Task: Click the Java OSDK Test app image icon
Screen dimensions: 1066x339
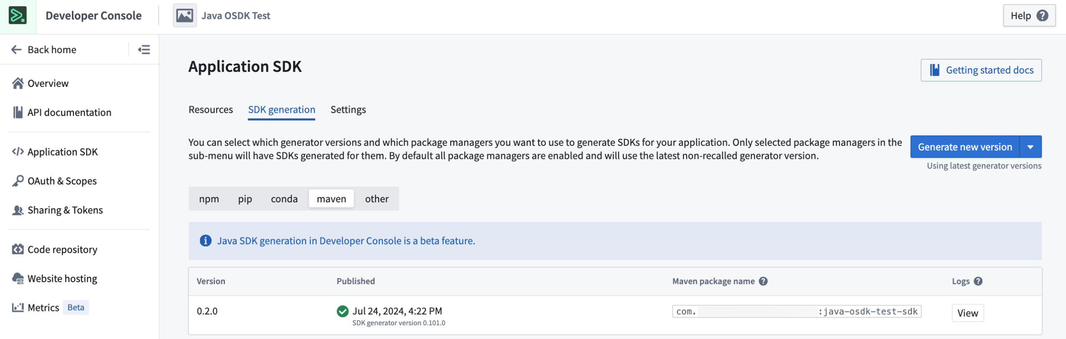Action: pyautogui.click(x=184, y=16)
